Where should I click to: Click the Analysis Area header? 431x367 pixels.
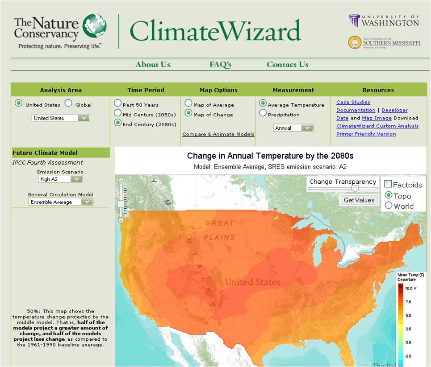[x=61, y=90]
